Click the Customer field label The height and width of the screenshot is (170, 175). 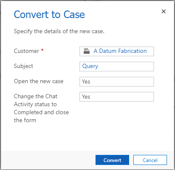tap(27, 51)
